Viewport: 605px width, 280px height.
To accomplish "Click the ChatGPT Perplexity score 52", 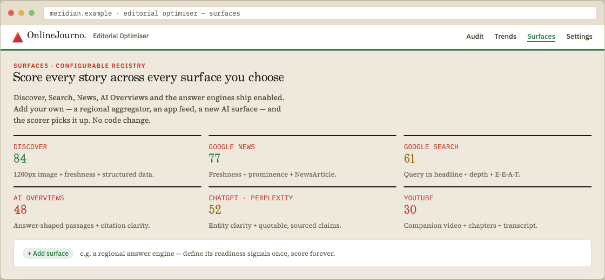I will coord(215,209).
